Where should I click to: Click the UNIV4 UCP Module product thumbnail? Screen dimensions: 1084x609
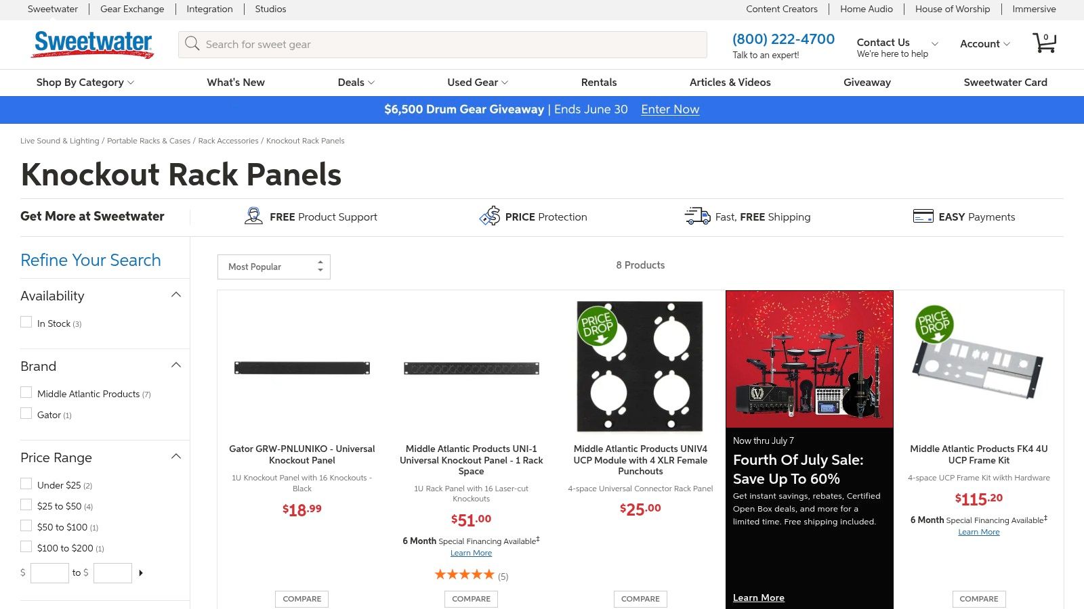(x=640, y=366)
